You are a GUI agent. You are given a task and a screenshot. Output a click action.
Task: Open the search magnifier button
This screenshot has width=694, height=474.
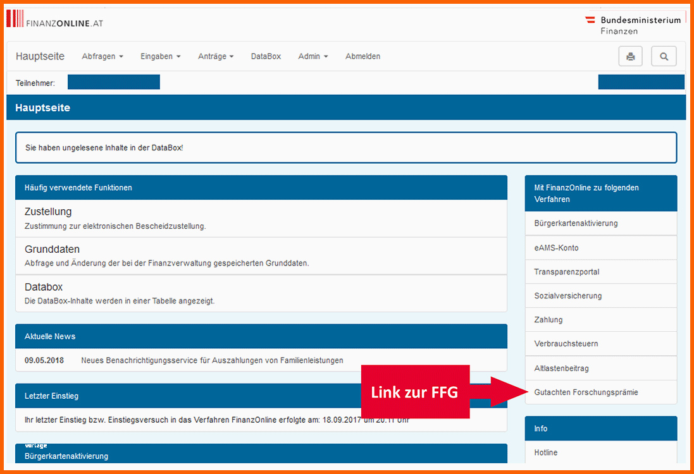point(664,56)
